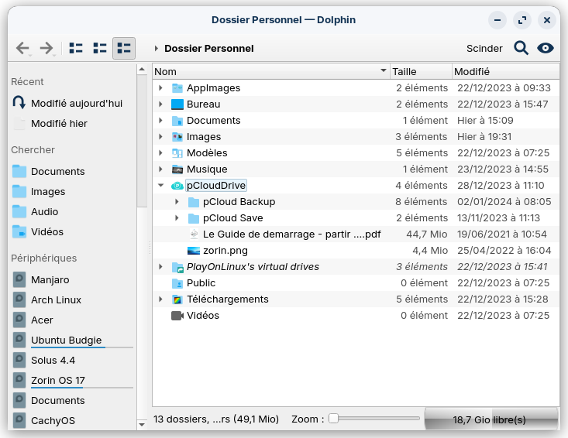Open the search magnifier icon
The image size is (568, 438).
(521, 48)
